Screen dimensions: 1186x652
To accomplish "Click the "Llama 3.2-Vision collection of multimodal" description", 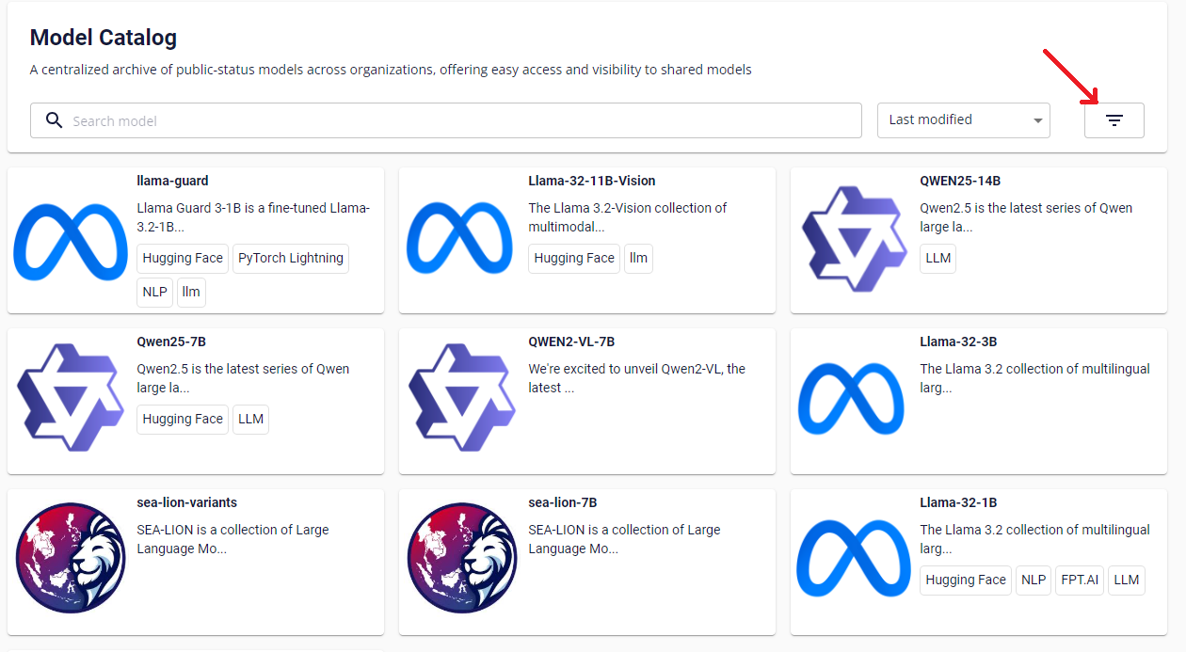I will [628, 217].
